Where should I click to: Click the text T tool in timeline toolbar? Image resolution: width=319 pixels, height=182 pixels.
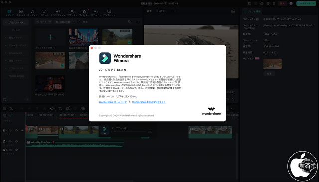pyautogui.click(x=60, y=109)
